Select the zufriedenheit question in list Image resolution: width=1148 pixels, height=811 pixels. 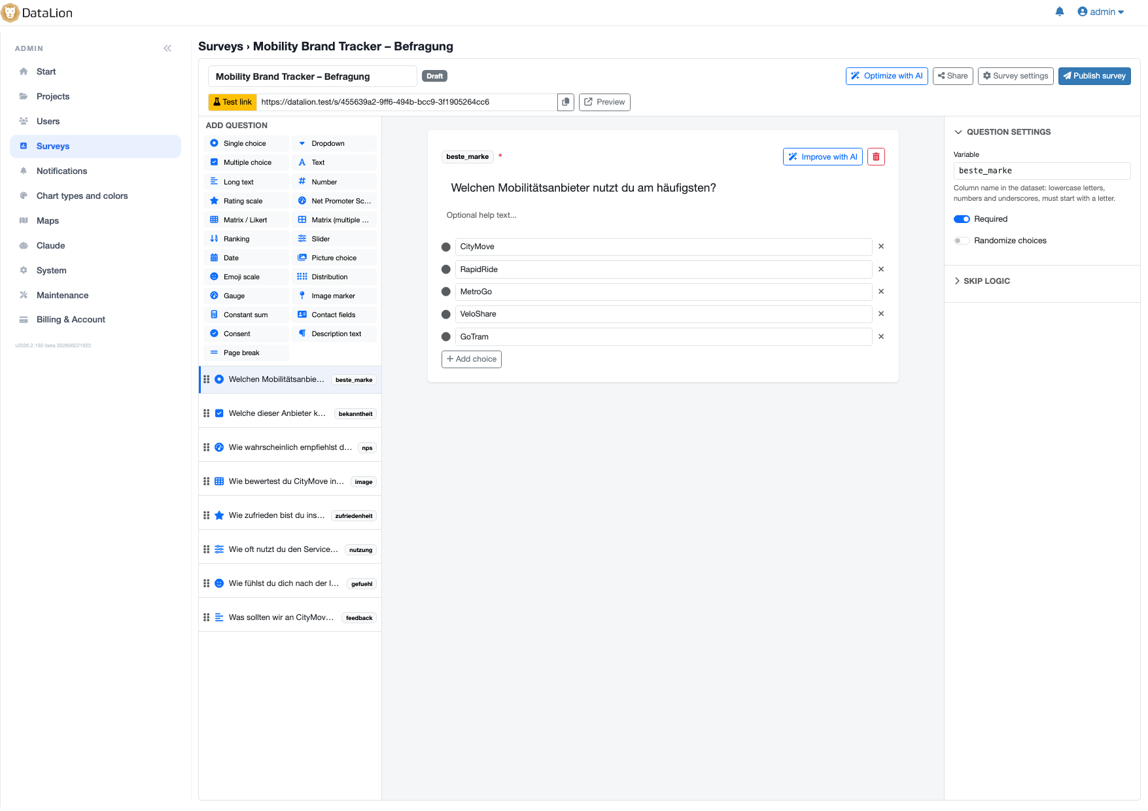pyautogui.click(x=290, y=515)
